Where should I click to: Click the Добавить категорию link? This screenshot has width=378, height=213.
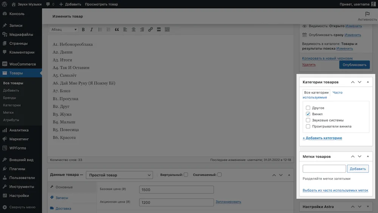coord(322,138)
